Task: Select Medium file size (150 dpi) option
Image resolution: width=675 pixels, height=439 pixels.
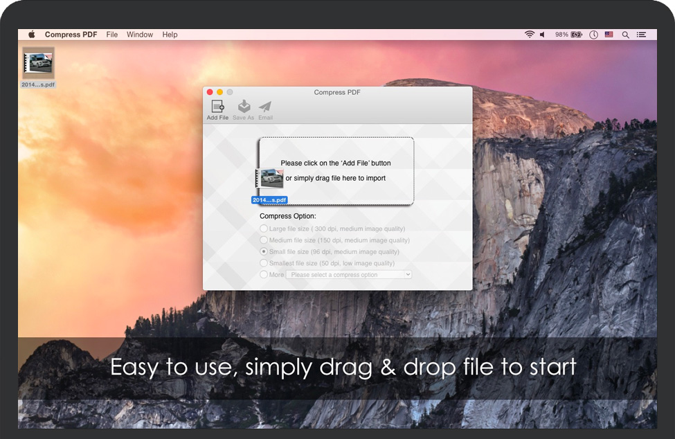Action: [x=264, y=240]
